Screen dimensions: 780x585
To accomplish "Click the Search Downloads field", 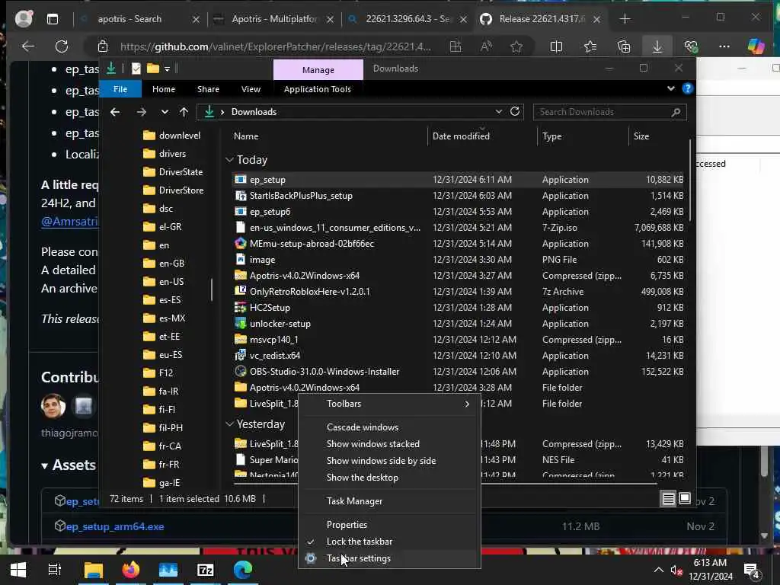I will point(610,112).
